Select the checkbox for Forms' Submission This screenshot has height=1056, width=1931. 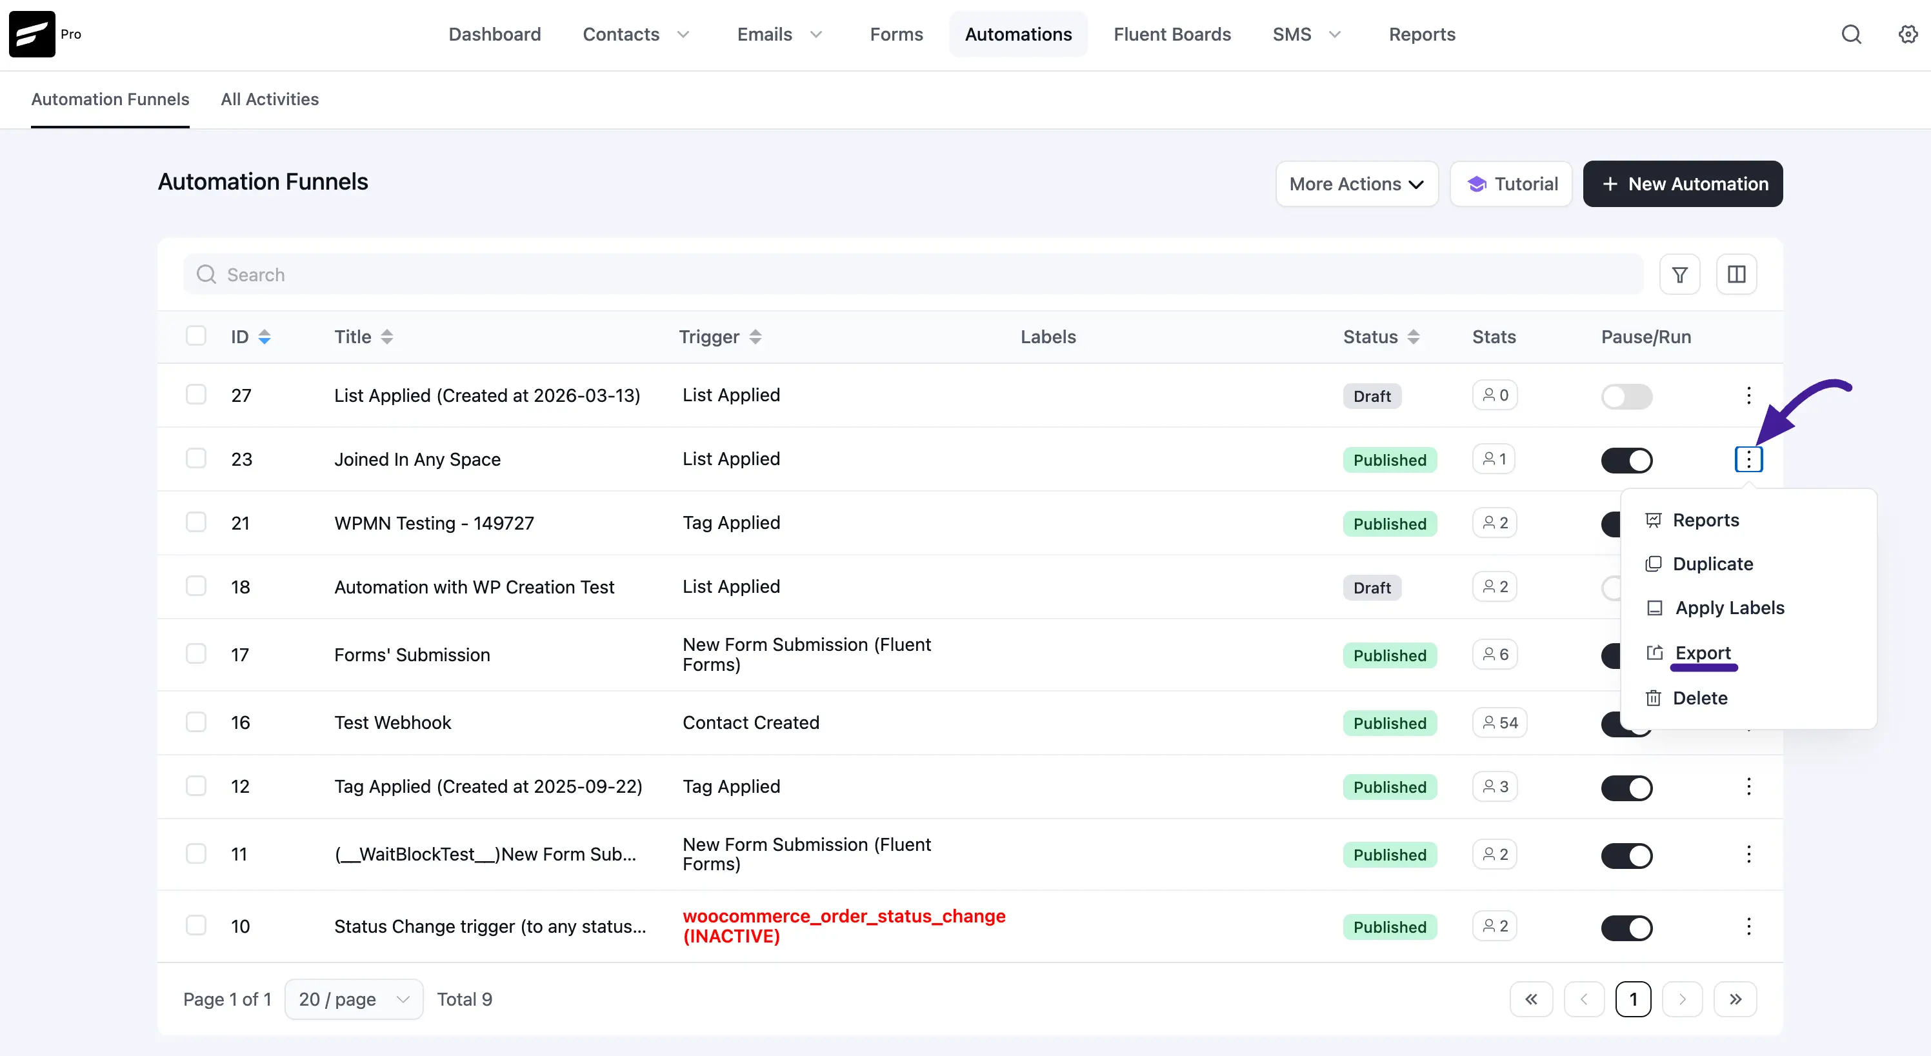click(195, 654)
